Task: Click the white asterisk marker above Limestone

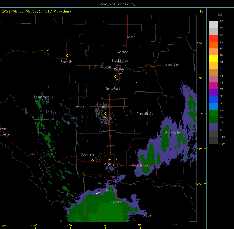Action: [42, 94]
